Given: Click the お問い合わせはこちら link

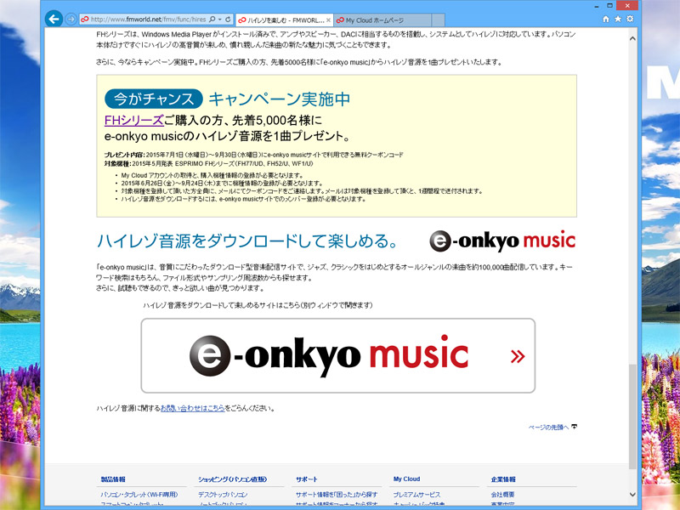Looking at the screenshot, I should click(193, 409).
